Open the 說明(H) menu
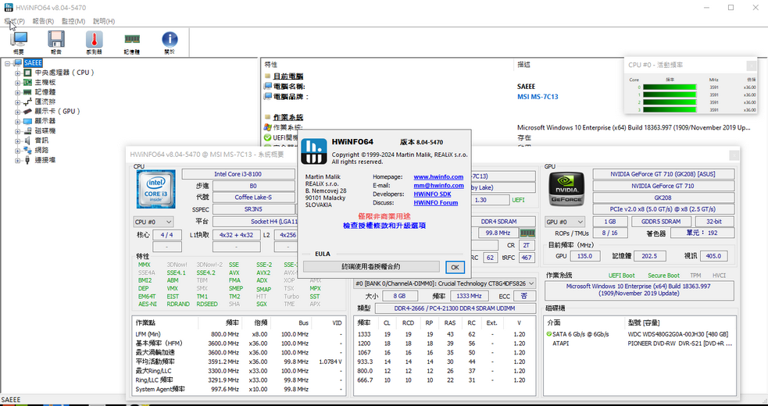 tap(104, 21)
